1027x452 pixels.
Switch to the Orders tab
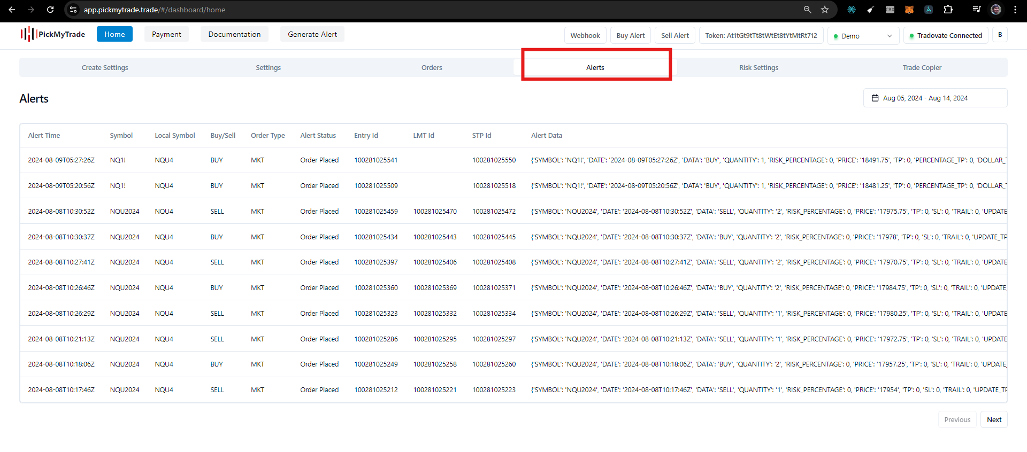pos(432,67)
